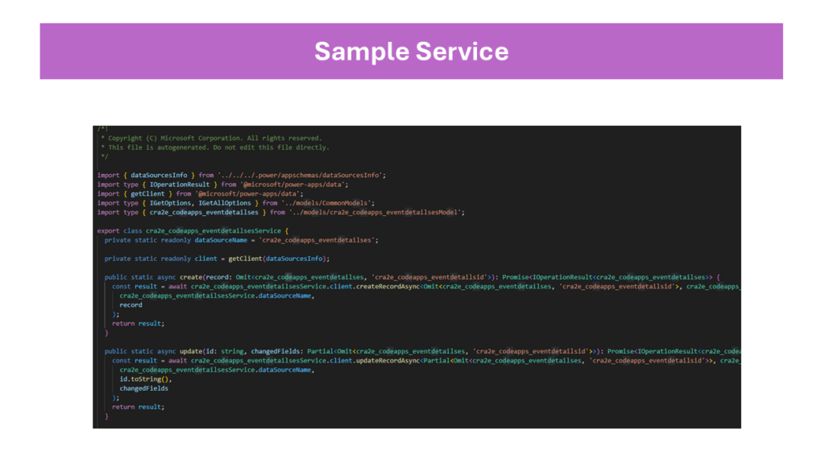Click the id.toString() argument line
The width and height of the screenshot is (825, 464).
(145, 379)
